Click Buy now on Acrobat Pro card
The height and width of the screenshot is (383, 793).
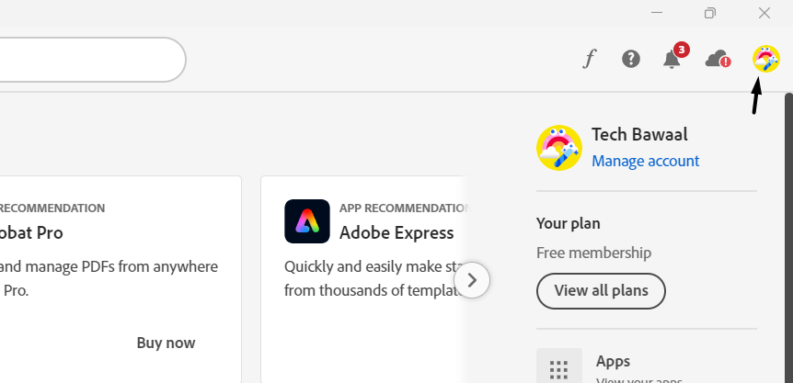166,343
